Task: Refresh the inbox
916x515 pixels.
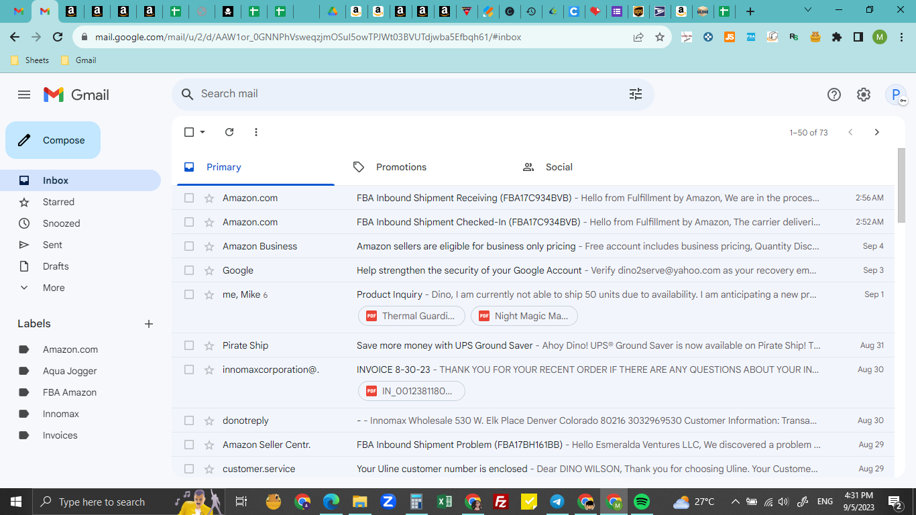Action: [229, 132]
